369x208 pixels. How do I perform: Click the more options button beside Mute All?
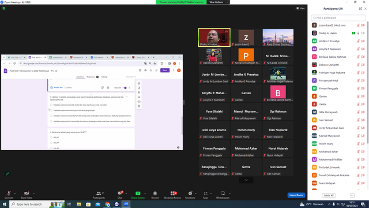(x=352, y=195)
